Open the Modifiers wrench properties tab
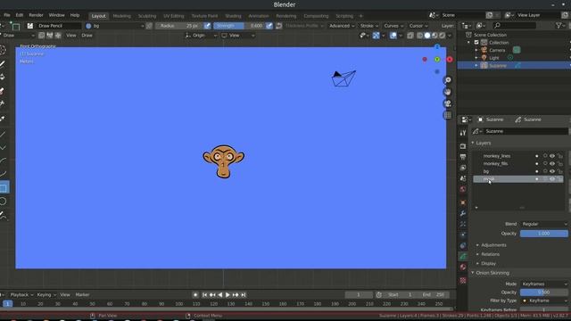 463,213
